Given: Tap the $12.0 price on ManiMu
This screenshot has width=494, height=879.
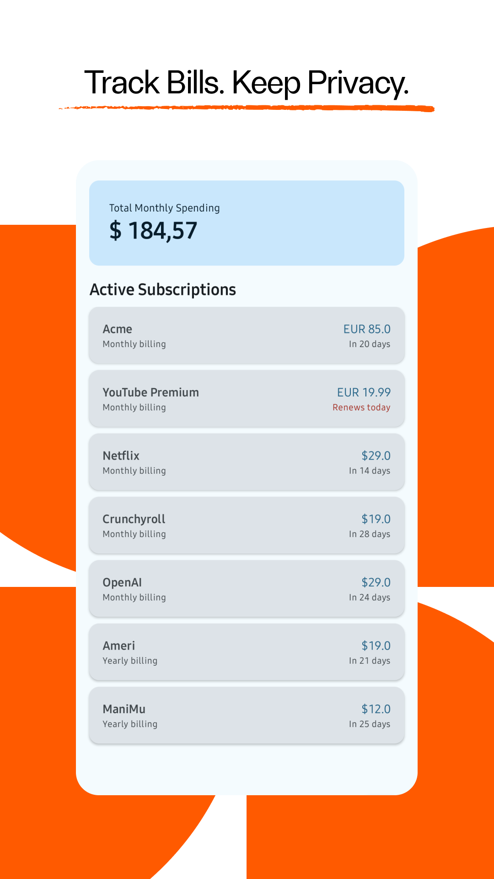Looking at the screenshot, I should point(376,709).
